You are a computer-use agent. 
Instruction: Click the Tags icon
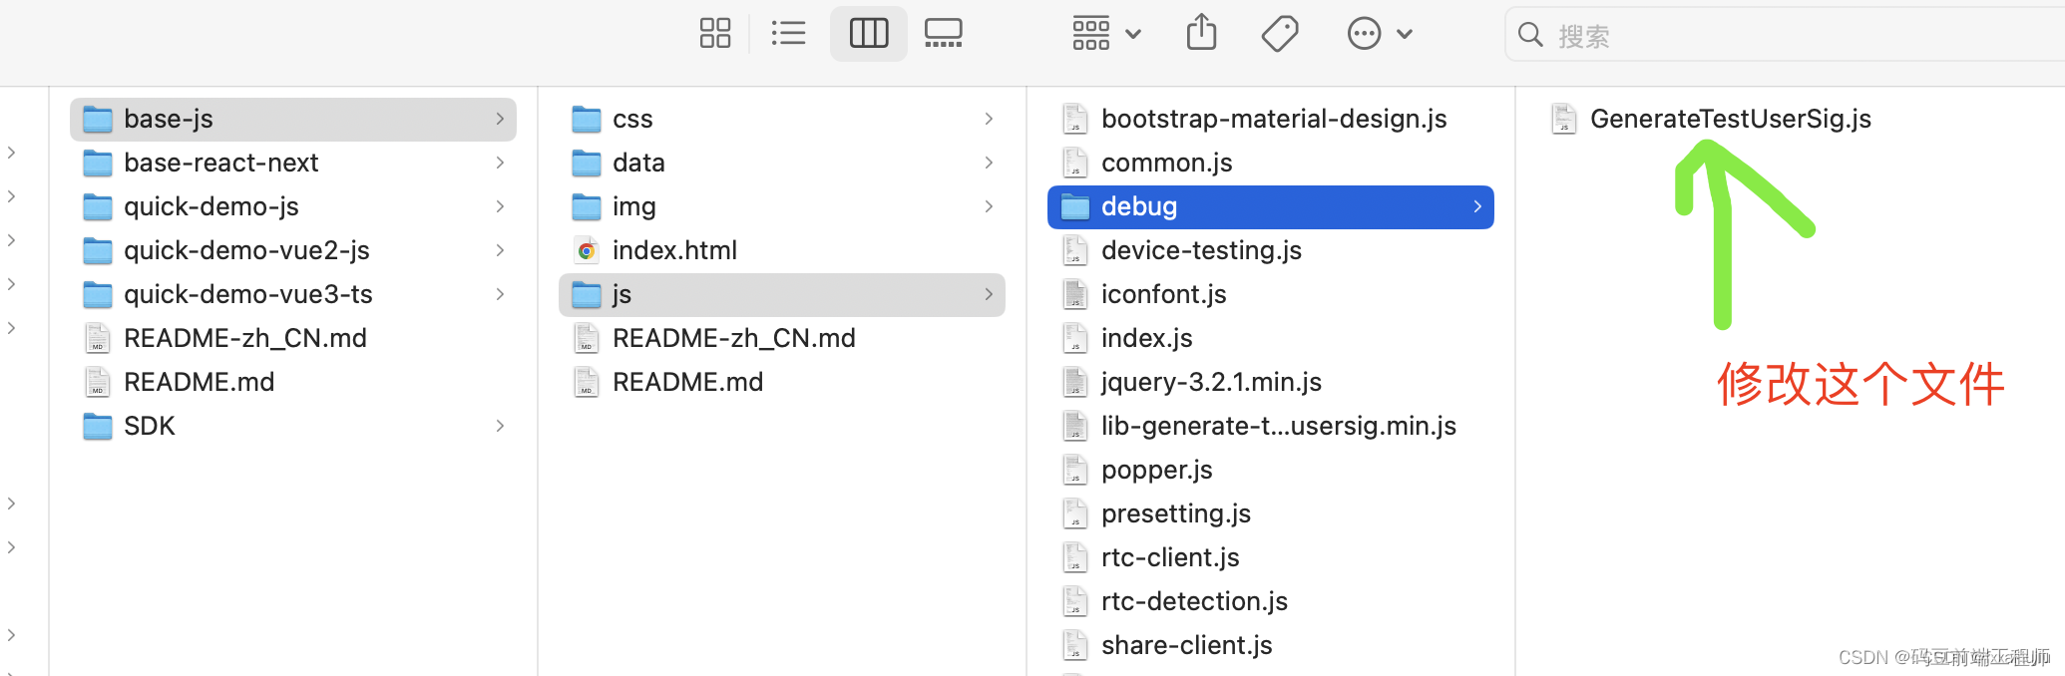click(1279, 34)
